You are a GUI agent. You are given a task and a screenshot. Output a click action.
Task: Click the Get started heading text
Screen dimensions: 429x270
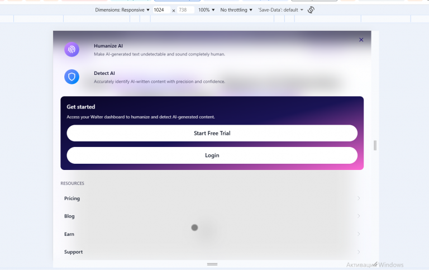coord(80,107)
